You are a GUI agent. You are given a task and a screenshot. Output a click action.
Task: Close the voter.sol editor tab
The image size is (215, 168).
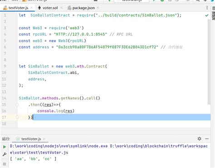click(61, 8)
